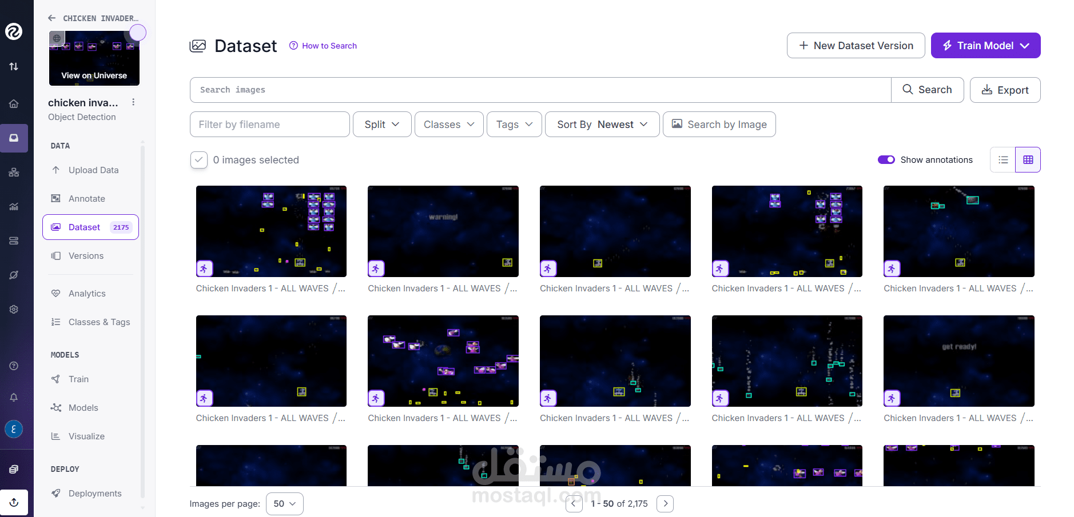1074x517 pixels.
Task: Click the upload icon at bottom of left rail
Action: [x=14, y=503]
